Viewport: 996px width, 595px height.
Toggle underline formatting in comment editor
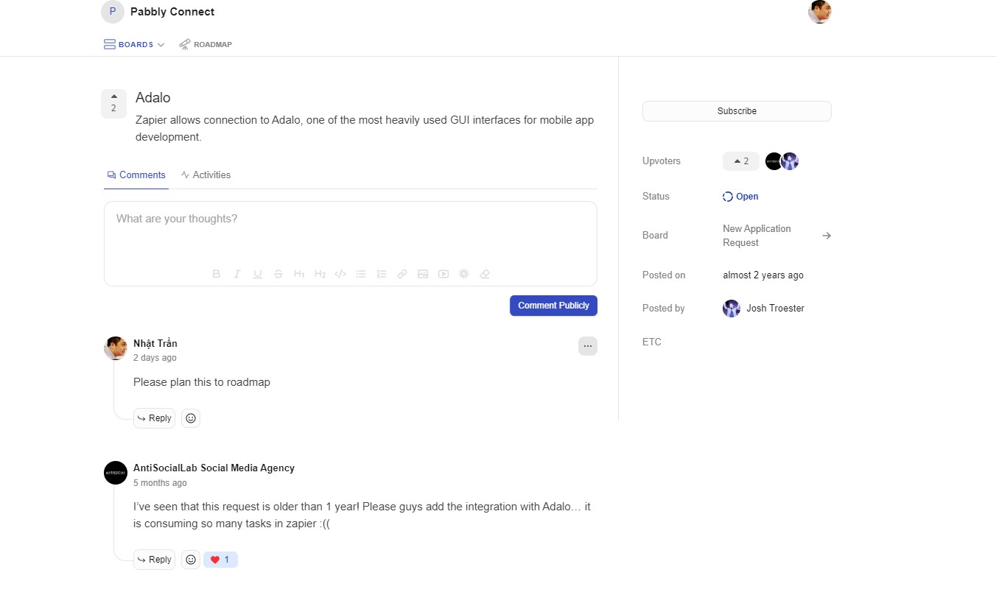258,274
